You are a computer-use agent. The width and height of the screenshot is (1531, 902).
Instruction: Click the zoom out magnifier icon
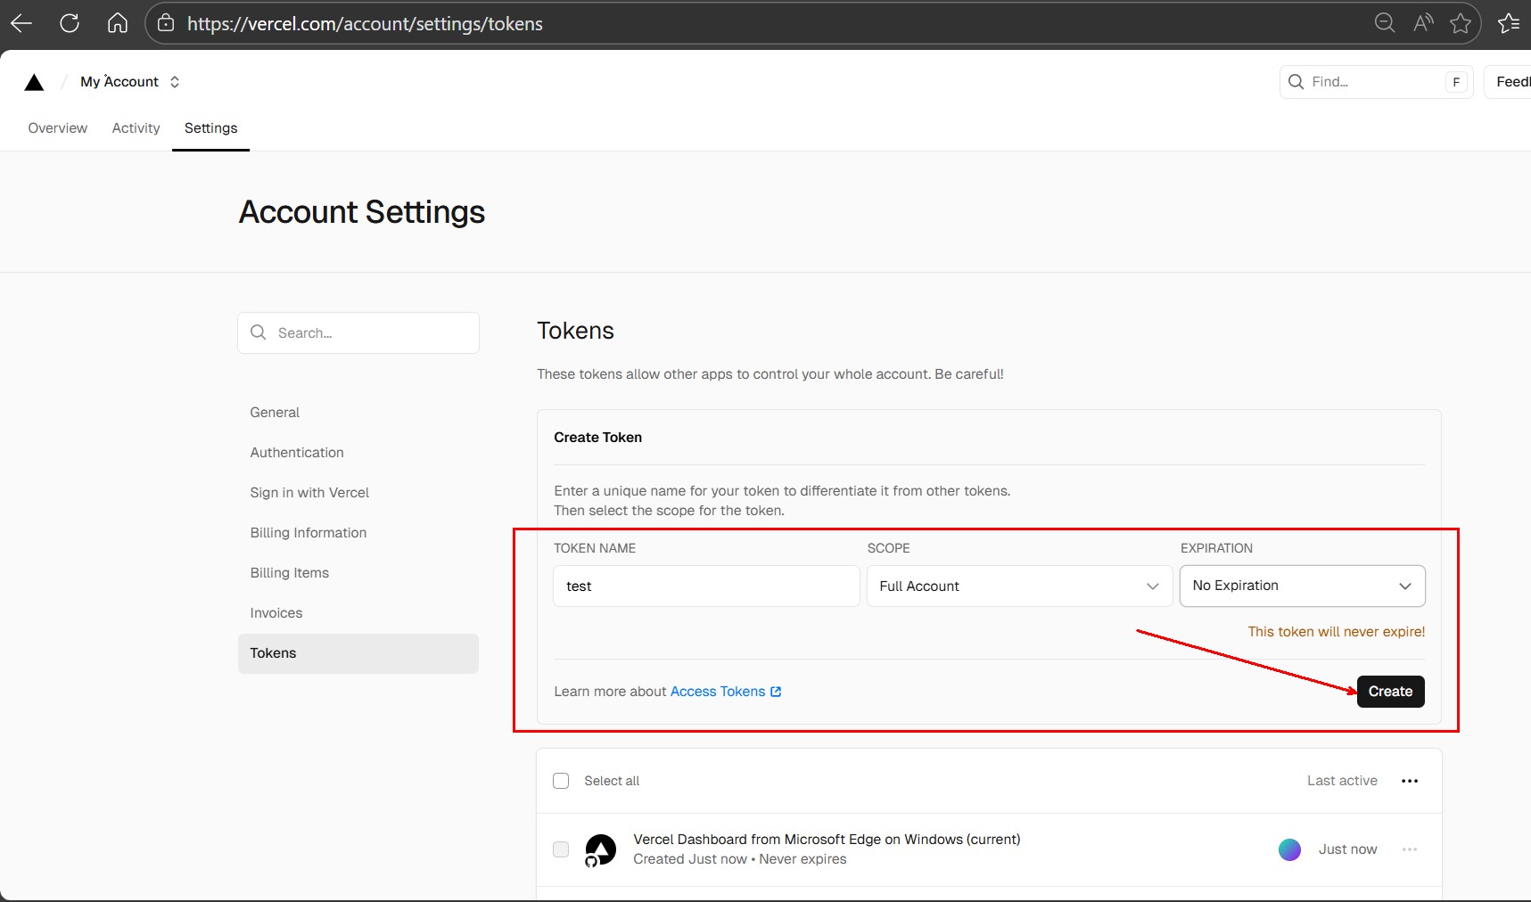(x=1384, y=23)
